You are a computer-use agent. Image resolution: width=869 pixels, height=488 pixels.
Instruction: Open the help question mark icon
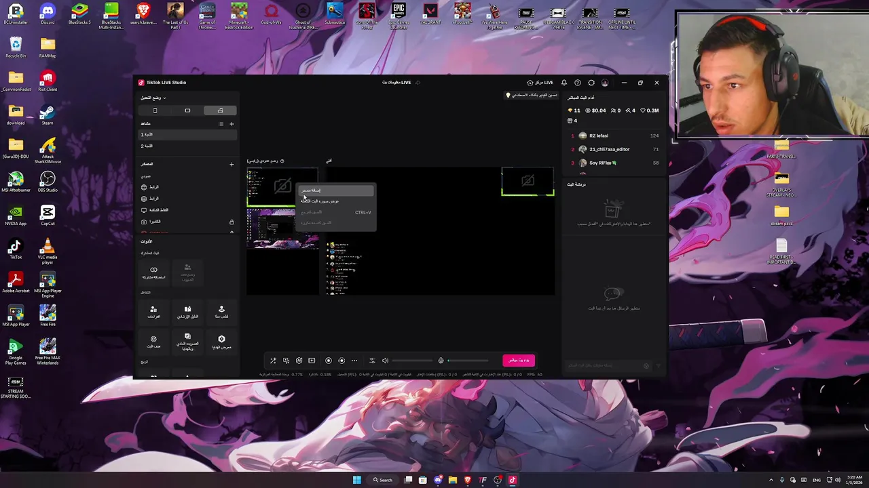578,83
